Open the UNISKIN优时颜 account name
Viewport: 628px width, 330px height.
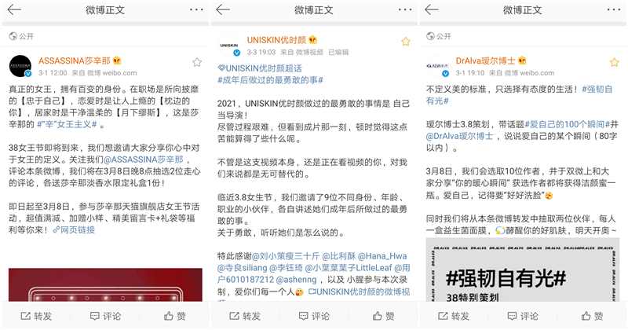tap(277, 40)
